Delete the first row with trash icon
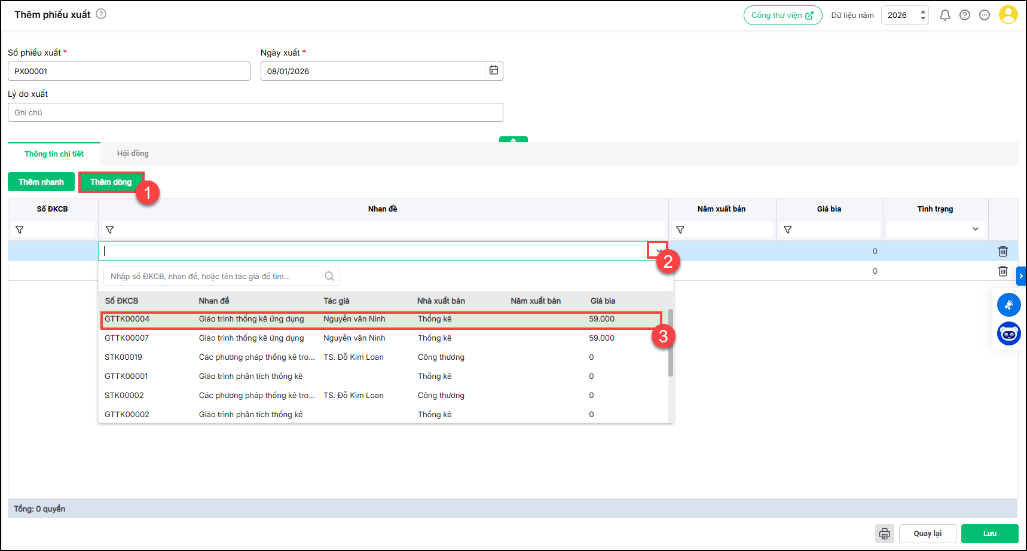This screenshot has width=1027, height=551. [1002, 252]
